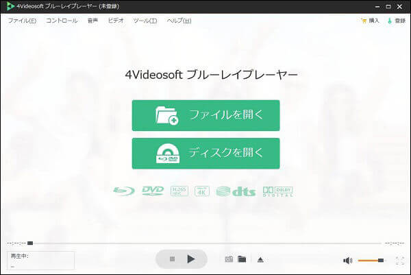The image size is (411, 275).
Task: Click the 4Videosoft app logo icon
Action: [10, 6]
